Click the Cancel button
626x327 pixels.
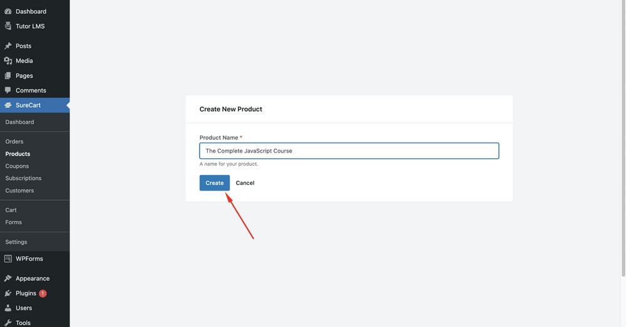245,183
